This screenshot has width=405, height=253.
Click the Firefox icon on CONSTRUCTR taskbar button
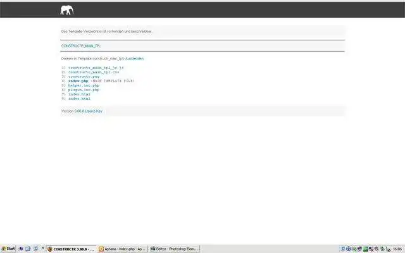click(50, 249)
